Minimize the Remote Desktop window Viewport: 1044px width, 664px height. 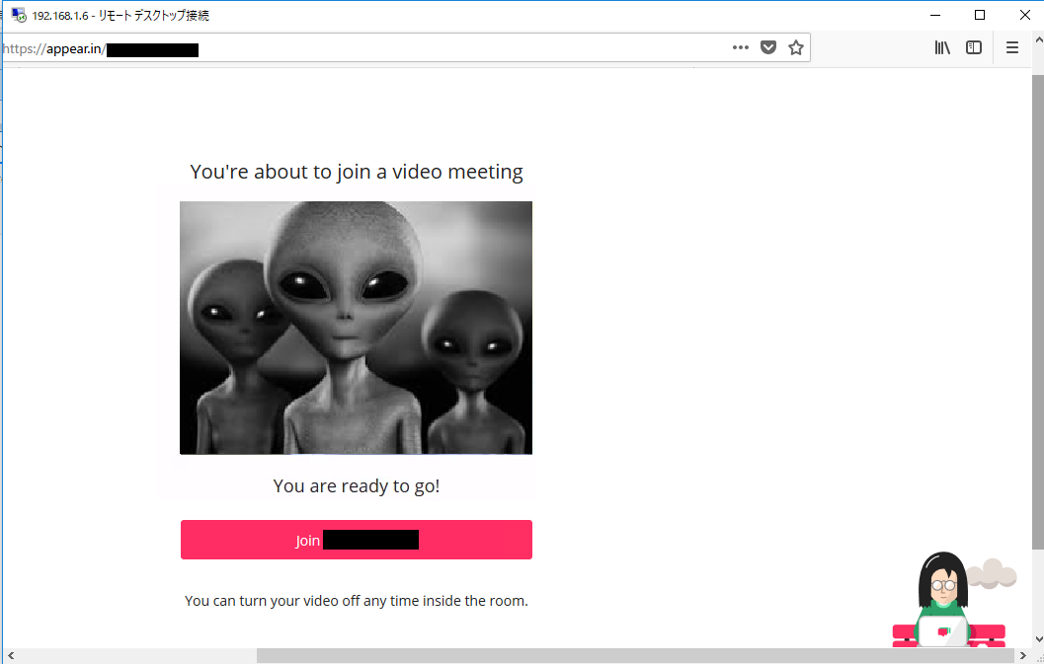[x=935, y=15]
